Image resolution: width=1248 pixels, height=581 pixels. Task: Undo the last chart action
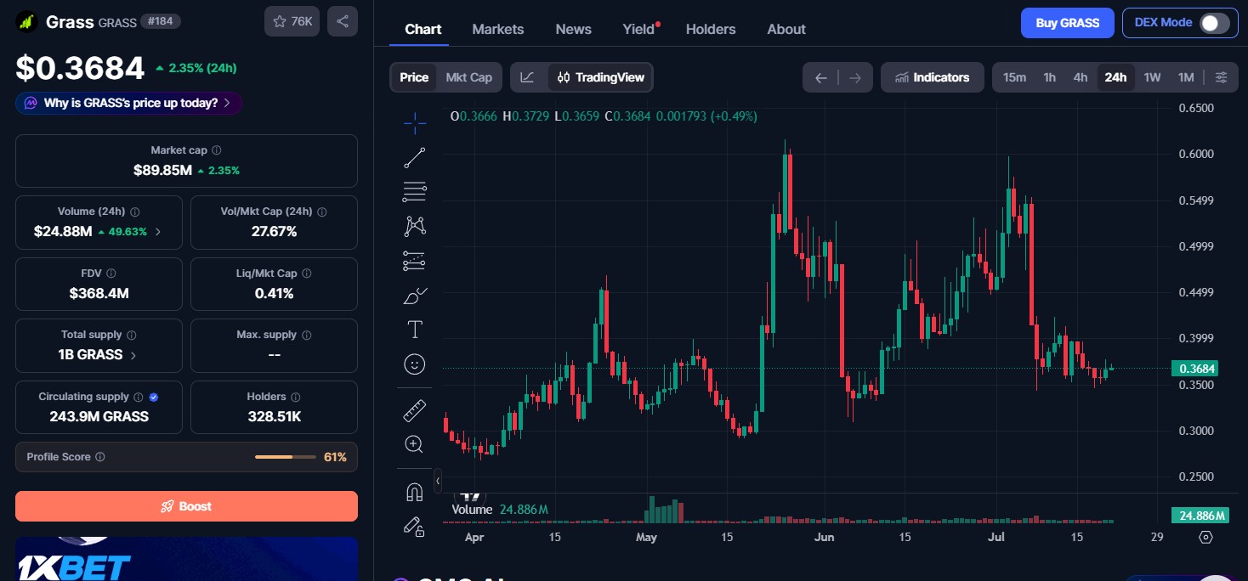tap(821, 78)
